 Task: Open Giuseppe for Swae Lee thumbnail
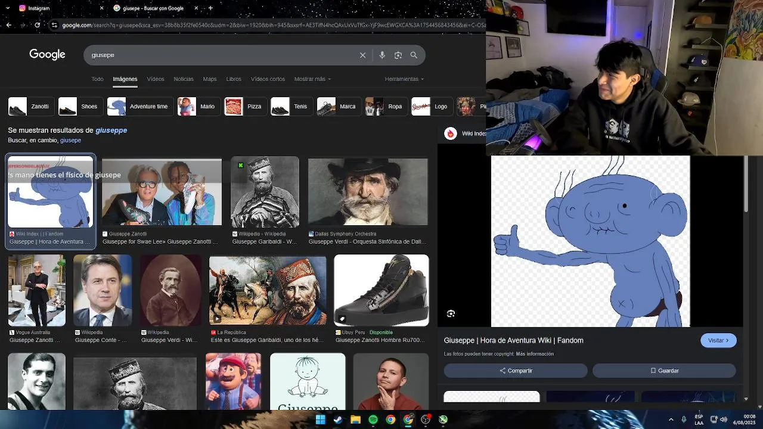coord(162,192)
